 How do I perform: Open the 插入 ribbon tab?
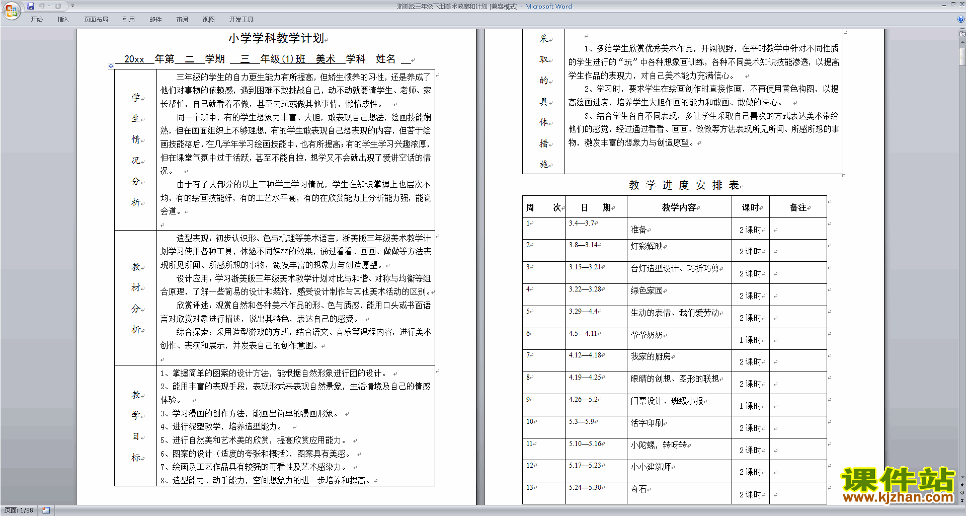pos(63,19)
